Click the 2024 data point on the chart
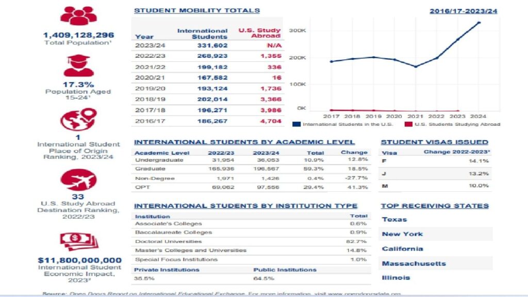528x297 pixels. click(479, 23)
